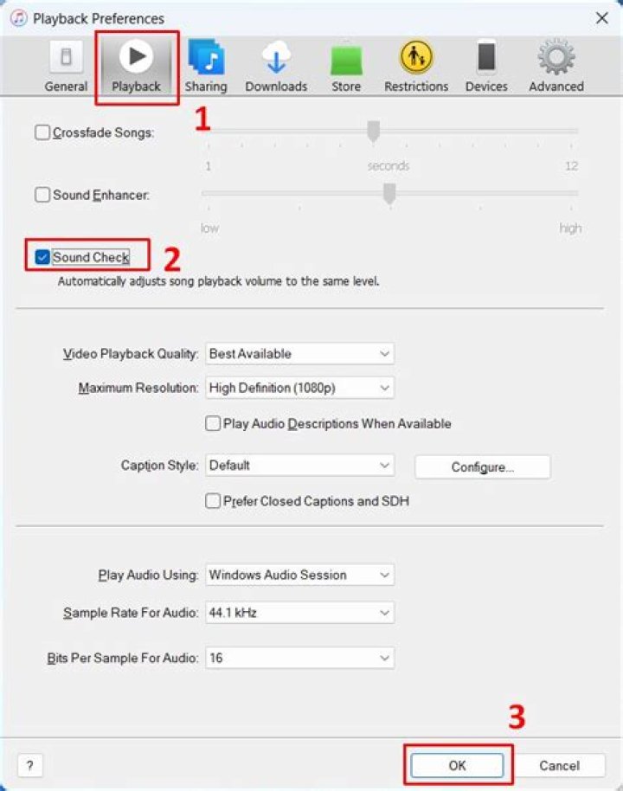Expand the Video Playback Quality dropdown
Image resolution: width=623 pixels, height=791 pixels.
pos(299,354)
